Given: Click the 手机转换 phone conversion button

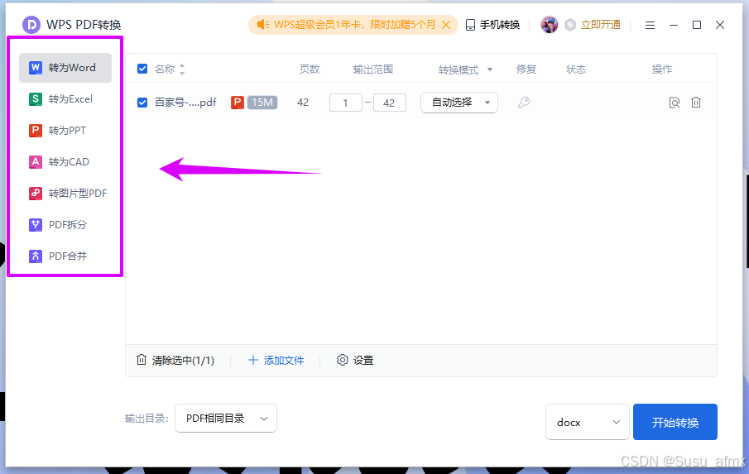Looking at the screenshot, I should [x=492, y=25].
